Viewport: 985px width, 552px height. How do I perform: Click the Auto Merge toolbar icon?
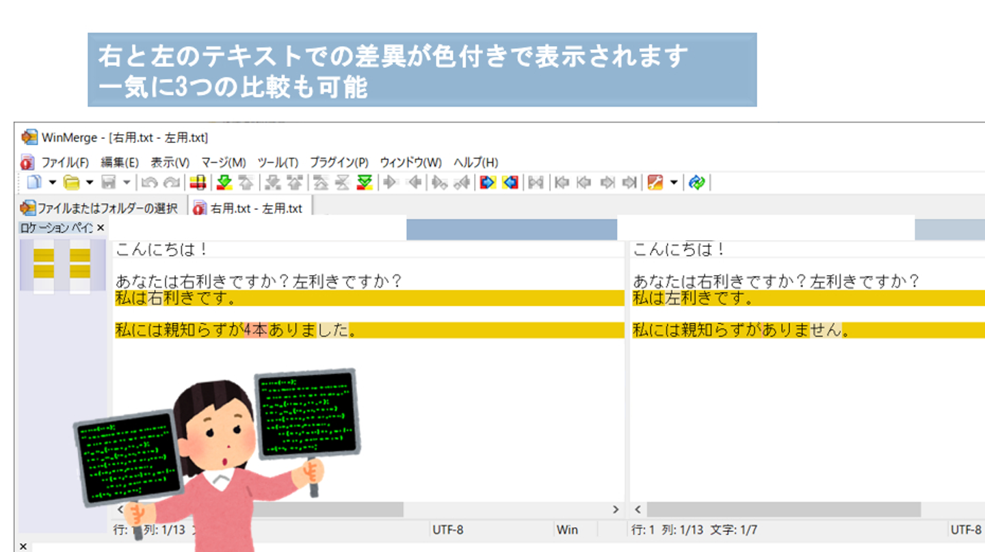(536, 183)
